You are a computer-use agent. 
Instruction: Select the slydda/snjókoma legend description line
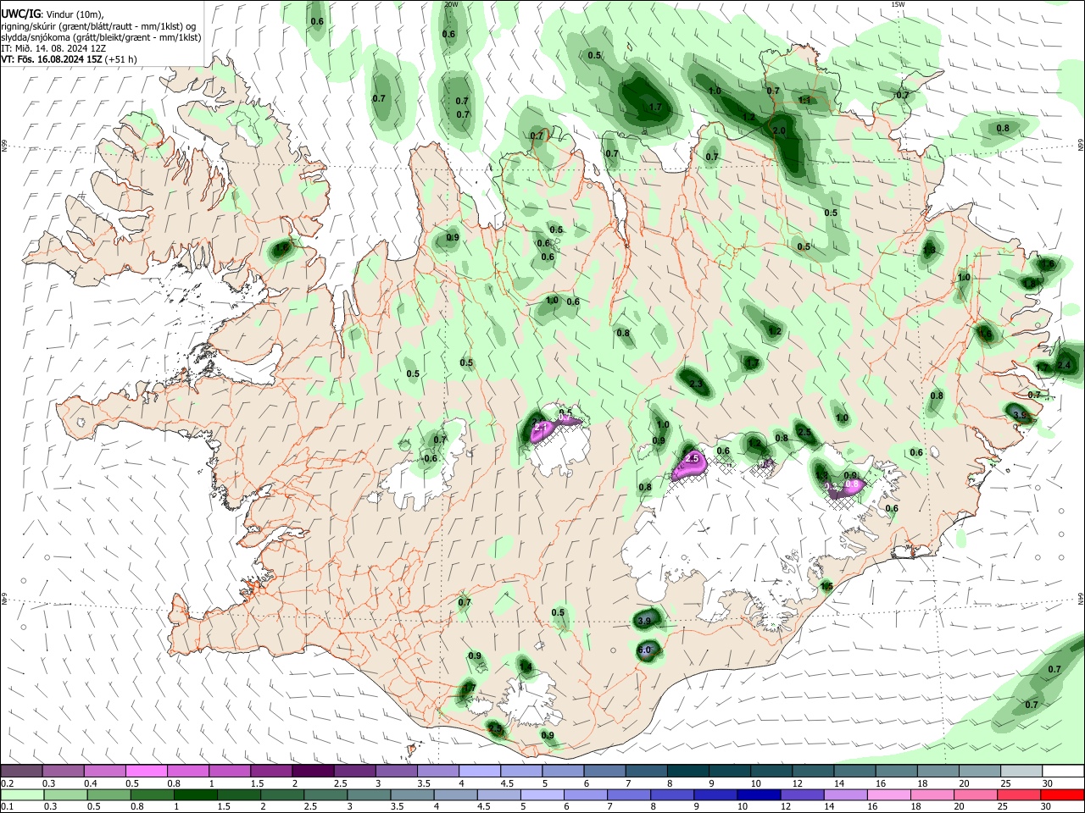point(101,37)
